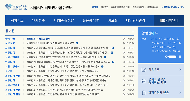
Task: Open the 원서접수 menu
Action: coord(38,20)
